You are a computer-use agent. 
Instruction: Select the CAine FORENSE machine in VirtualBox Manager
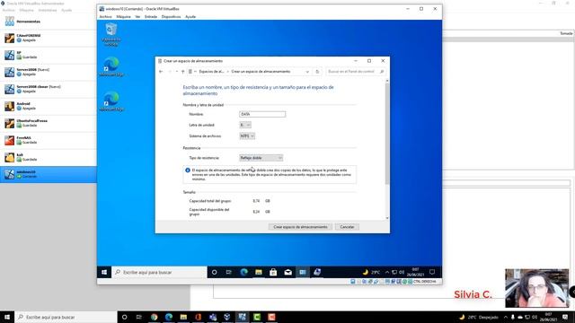coord(48,38)
